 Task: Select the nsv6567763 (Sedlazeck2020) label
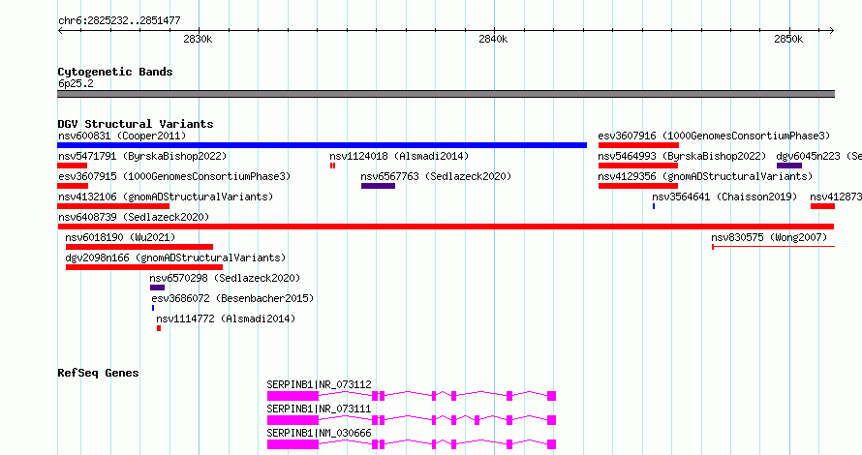tap(436, 176)
